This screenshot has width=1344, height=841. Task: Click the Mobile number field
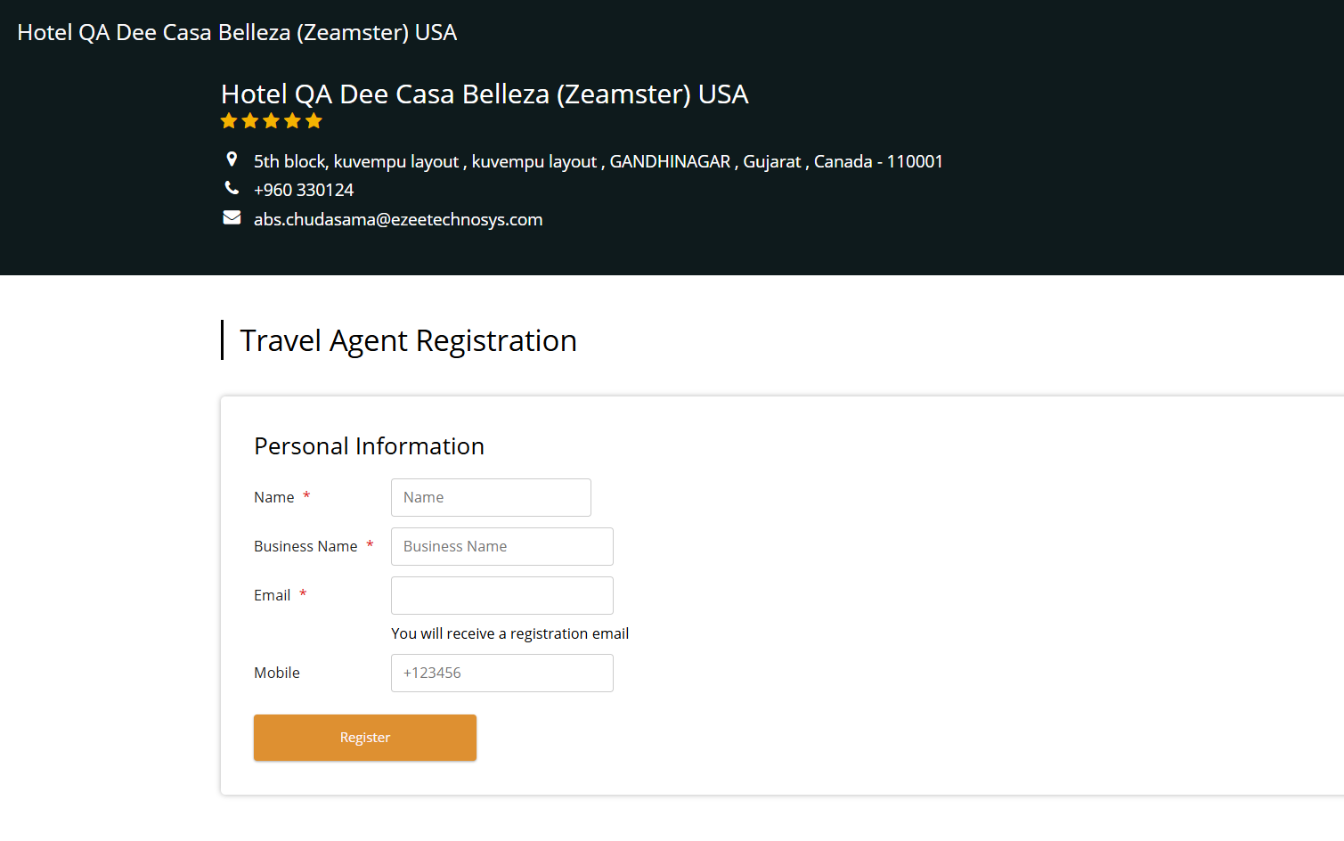point(501,673)
